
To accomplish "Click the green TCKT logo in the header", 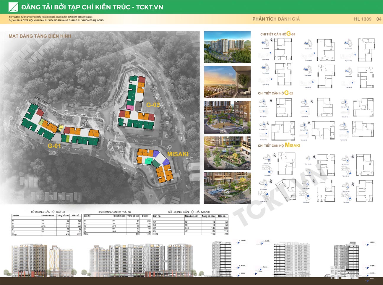I will pos(13,7).
